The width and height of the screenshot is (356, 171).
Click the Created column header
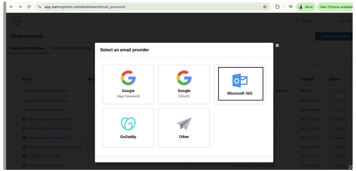(307, 79)
